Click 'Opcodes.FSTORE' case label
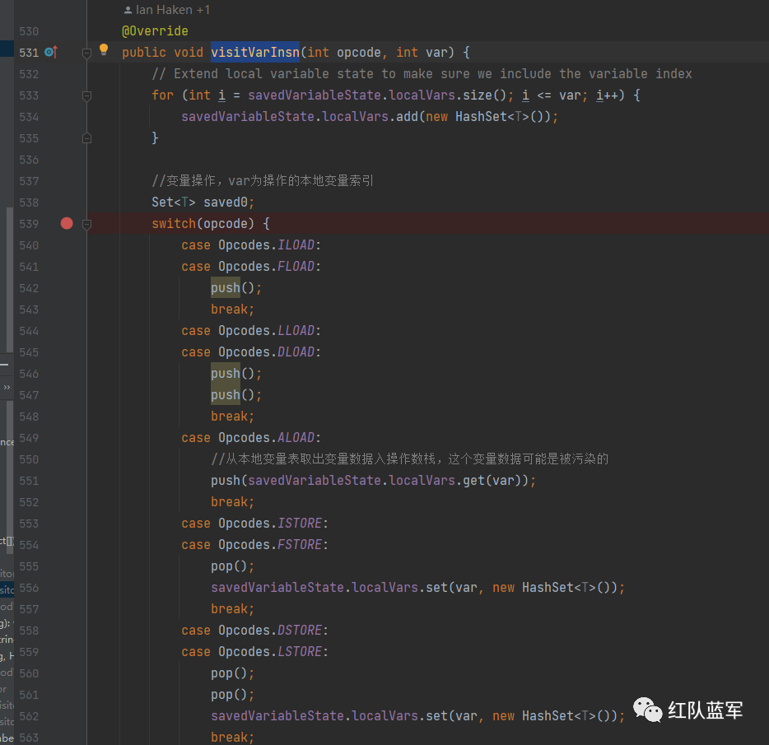The width and height of the screenshot is (769, 745). [270, 544]
